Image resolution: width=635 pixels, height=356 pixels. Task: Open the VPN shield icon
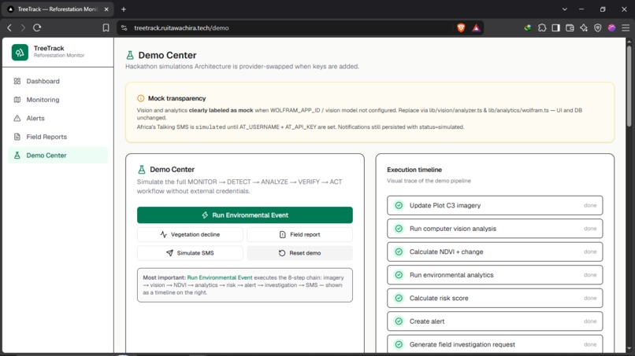[x=598, y=28]
